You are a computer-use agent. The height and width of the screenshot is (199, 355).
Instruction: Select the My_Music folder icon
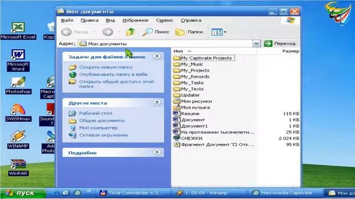coord(176,64)
